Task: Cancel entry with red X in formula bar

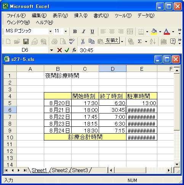Action: pos(59,50)
